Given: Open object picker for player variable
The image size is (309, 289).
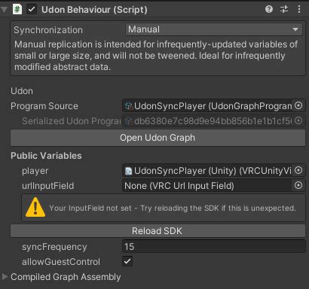Looking at the screenshot, I should 298,170.
